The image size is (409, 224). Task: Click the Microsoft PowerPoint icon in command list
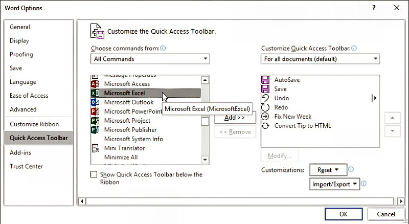95,111
